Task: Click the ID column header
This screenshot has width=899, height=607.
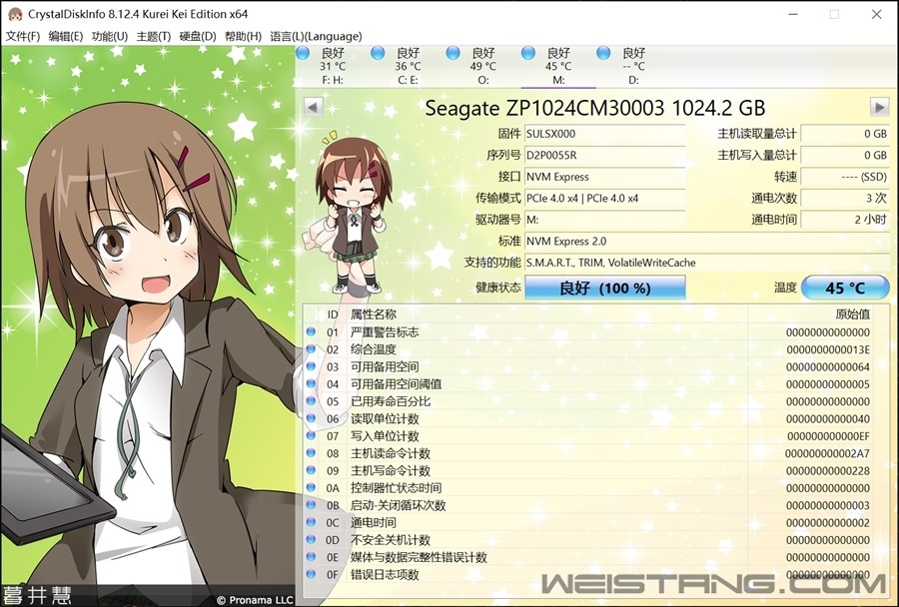Action: coord(333,314)
